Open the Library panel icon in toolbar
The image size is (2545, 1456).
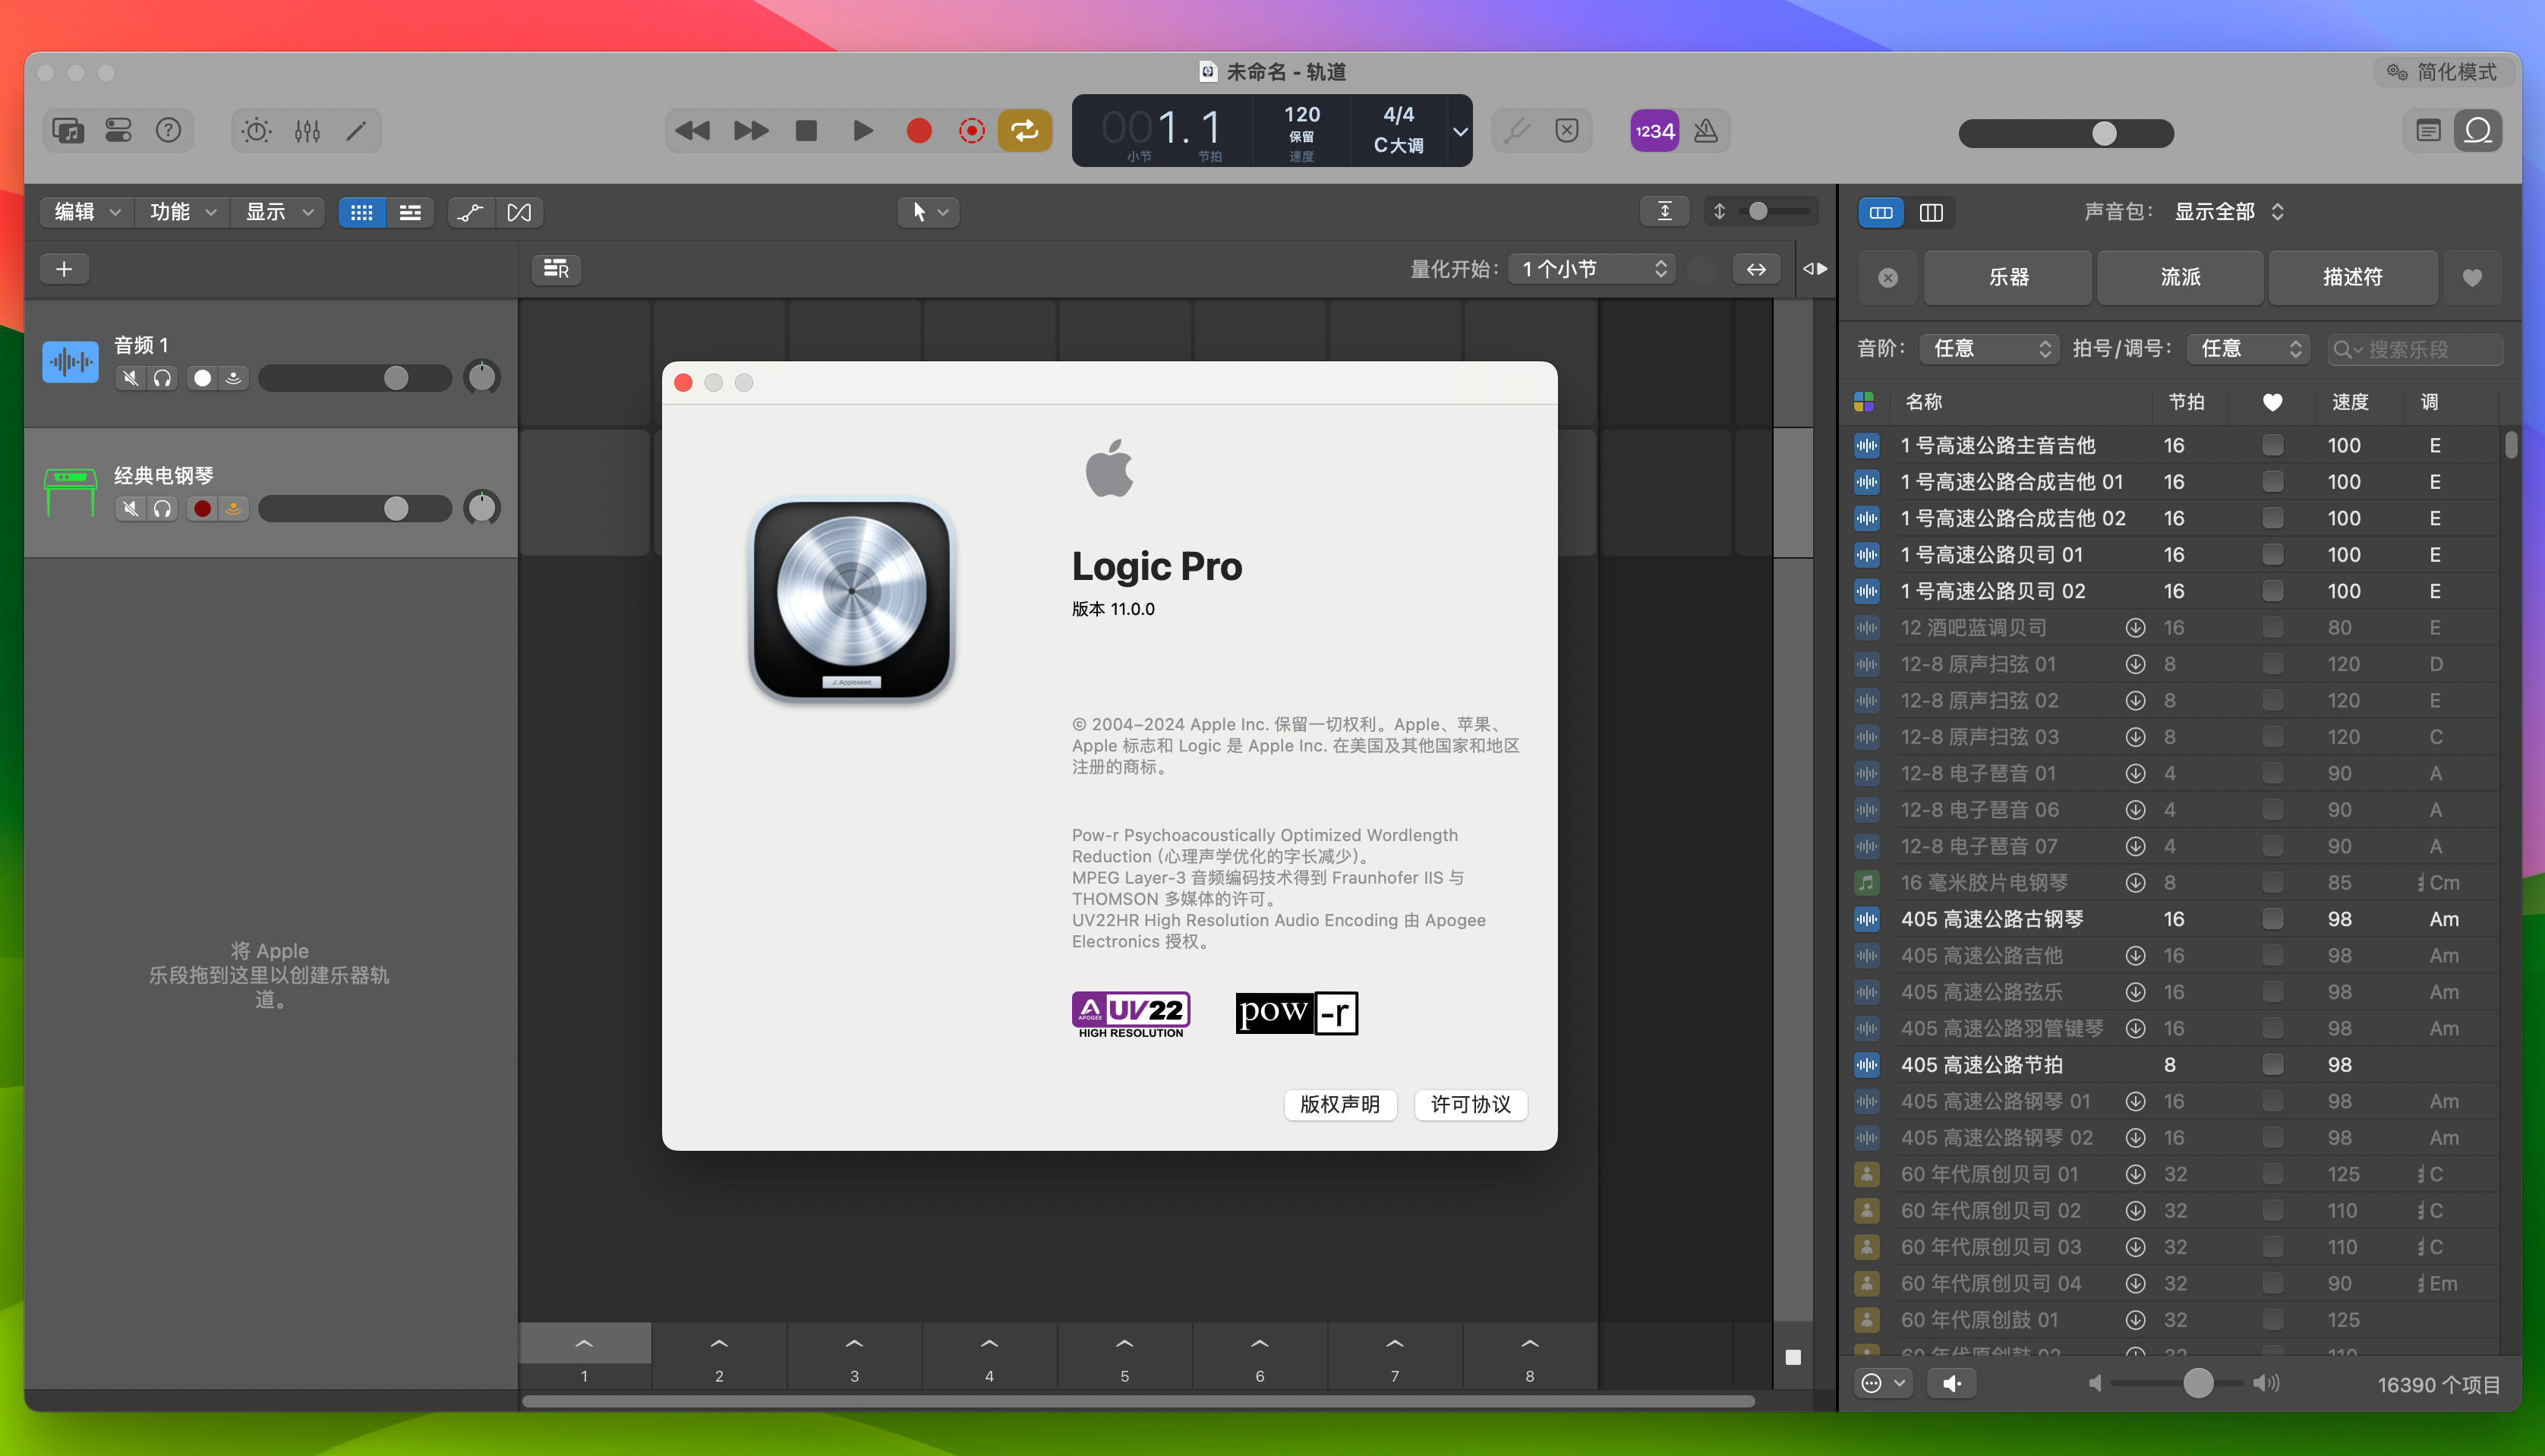[x=68, y=131]
